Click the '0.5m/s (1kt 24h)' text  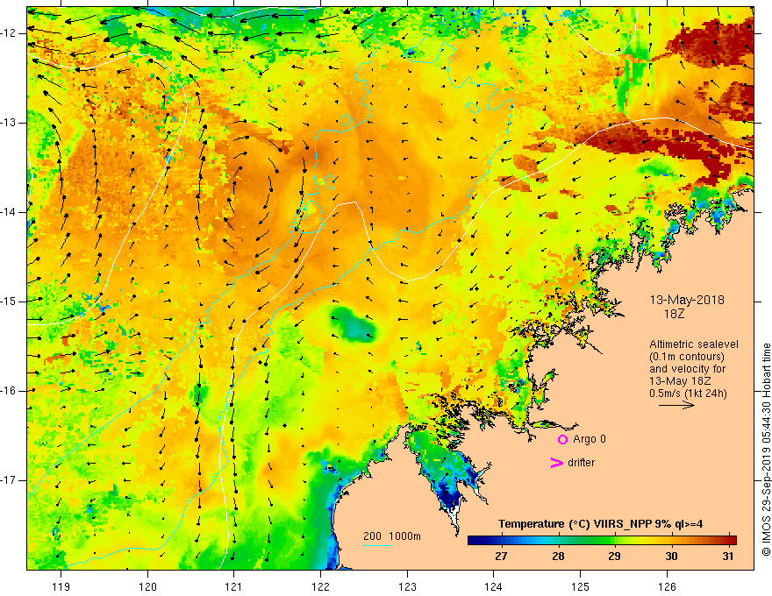point(688,394)
